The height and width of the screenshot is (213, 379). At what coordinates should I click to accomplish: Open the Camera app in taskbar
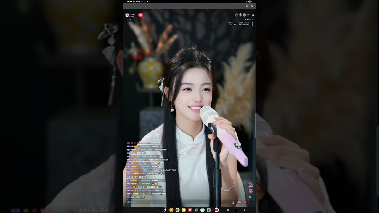click(208, 210)
